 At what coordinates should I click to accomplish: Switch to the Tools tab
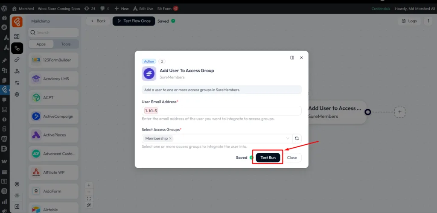[66, 44]
